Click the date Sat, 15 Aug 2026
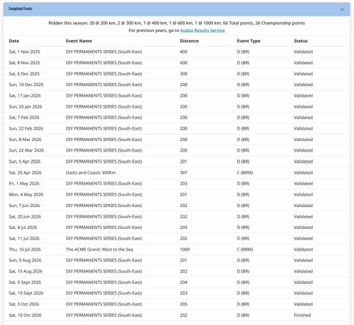The height and width of the screenshot is (325, 354). [26, 271]
